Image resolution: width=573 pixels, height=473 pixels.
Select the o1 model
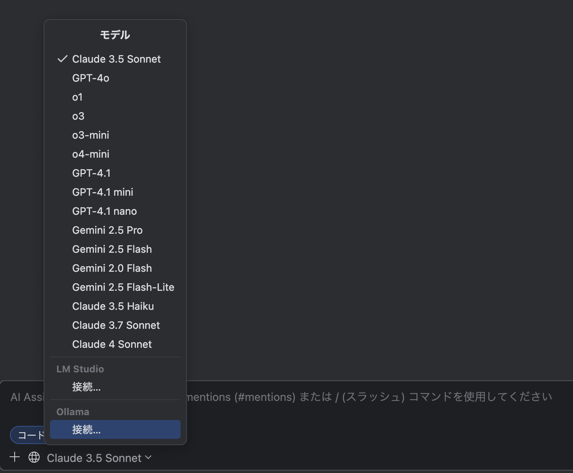[x=77, y=97]
